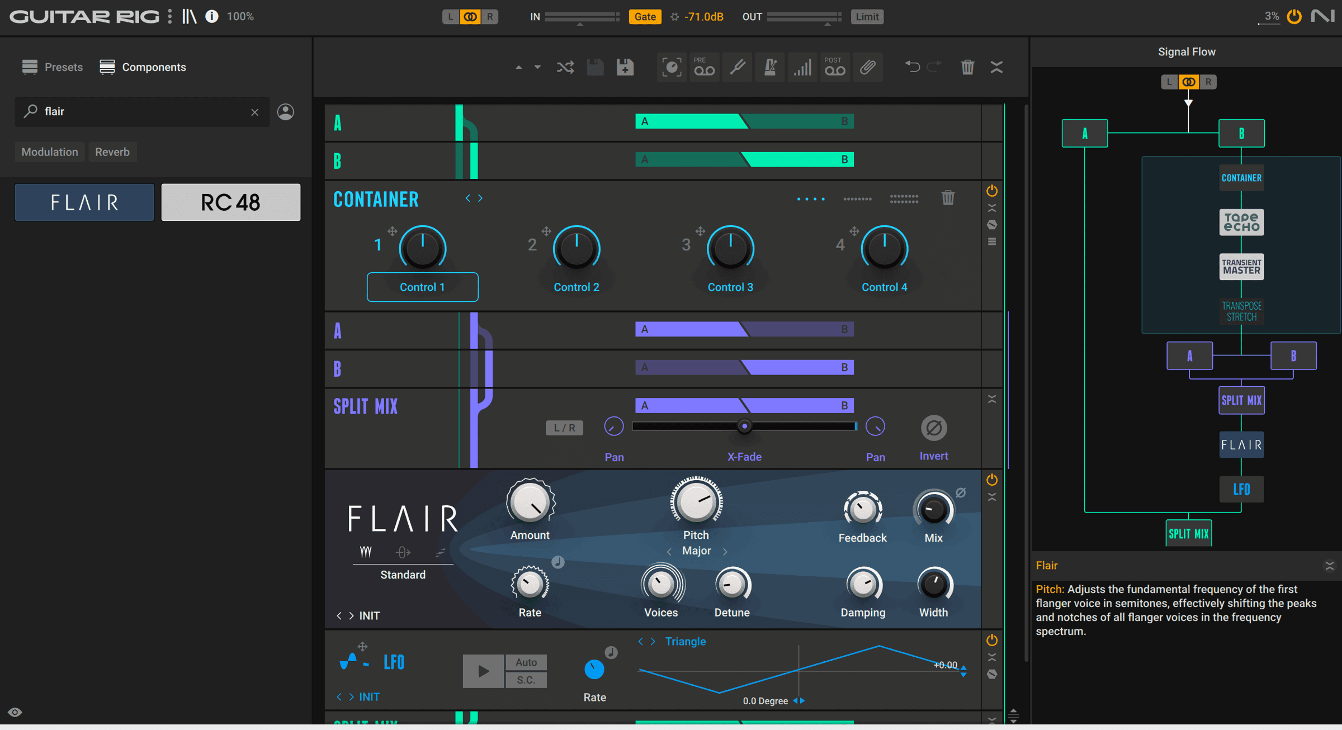The height and width of the screenshot is (730, 1342).
Task: Select next Flair Pitch chord mode
Action: [x=725, y=551]
